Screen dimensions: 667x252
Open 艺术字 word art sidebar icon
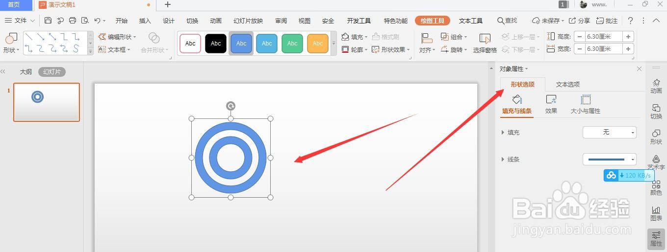656,162
